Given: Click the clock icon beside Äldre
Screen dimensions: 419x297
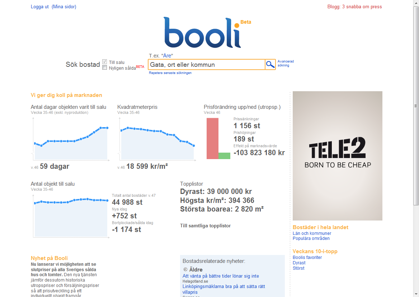Looking at the screenshot, I should 185,269.
